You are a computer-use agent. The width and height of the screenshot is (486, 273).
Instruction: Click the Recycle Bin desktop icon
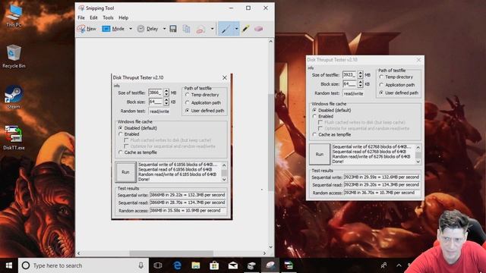(14, 56)
